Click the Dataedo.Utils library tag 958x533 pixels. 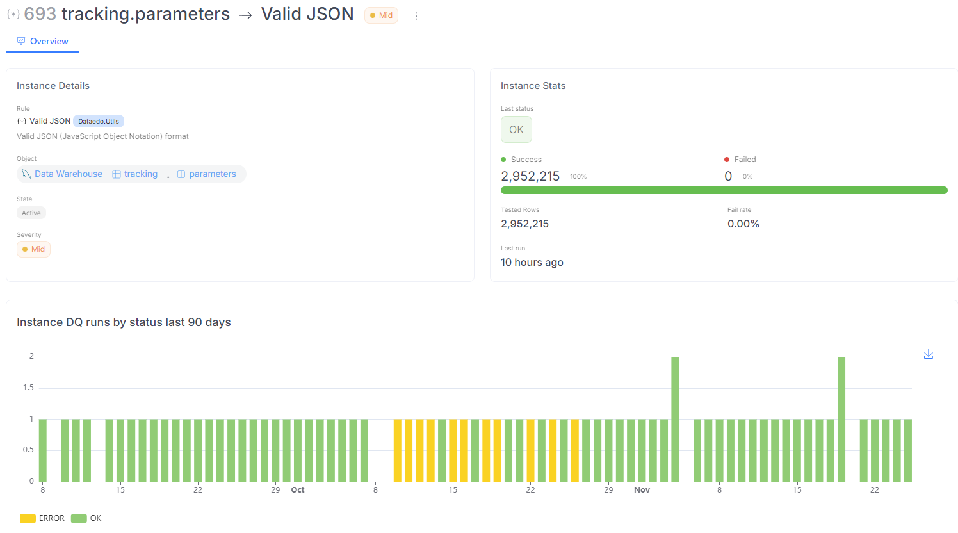tap(99, 121)
